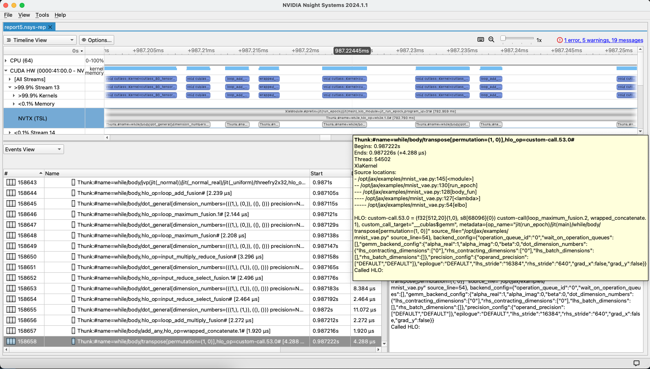Collapse the >99.9% Stream 13 row
The height and width of the screenshot is (369, 650).
[10, 87]
